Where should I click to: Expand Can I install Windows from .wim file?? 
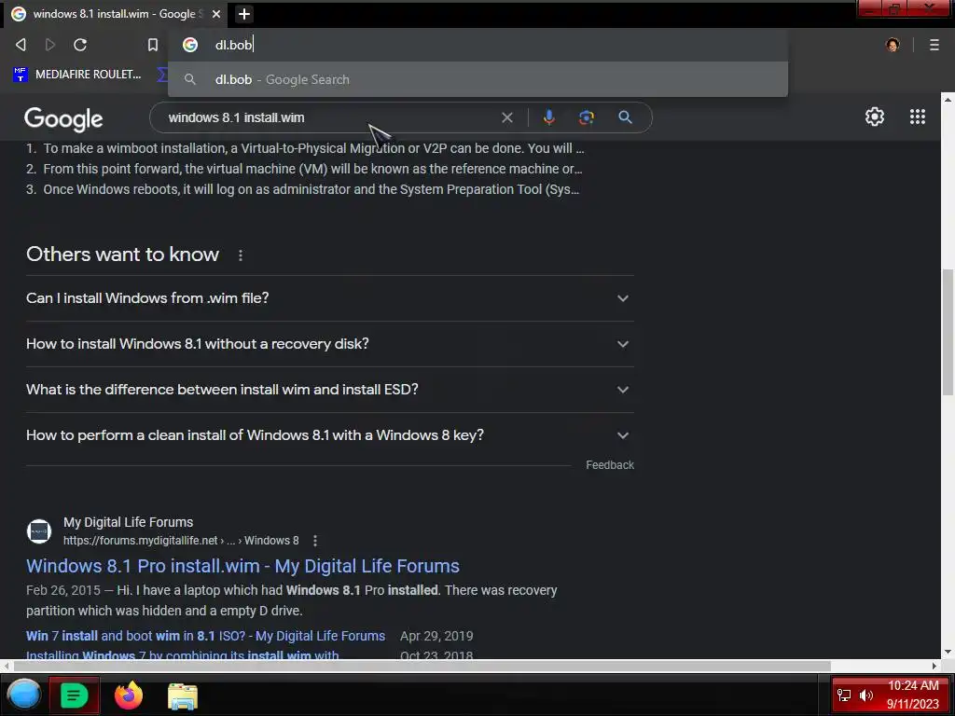point(329,298)
